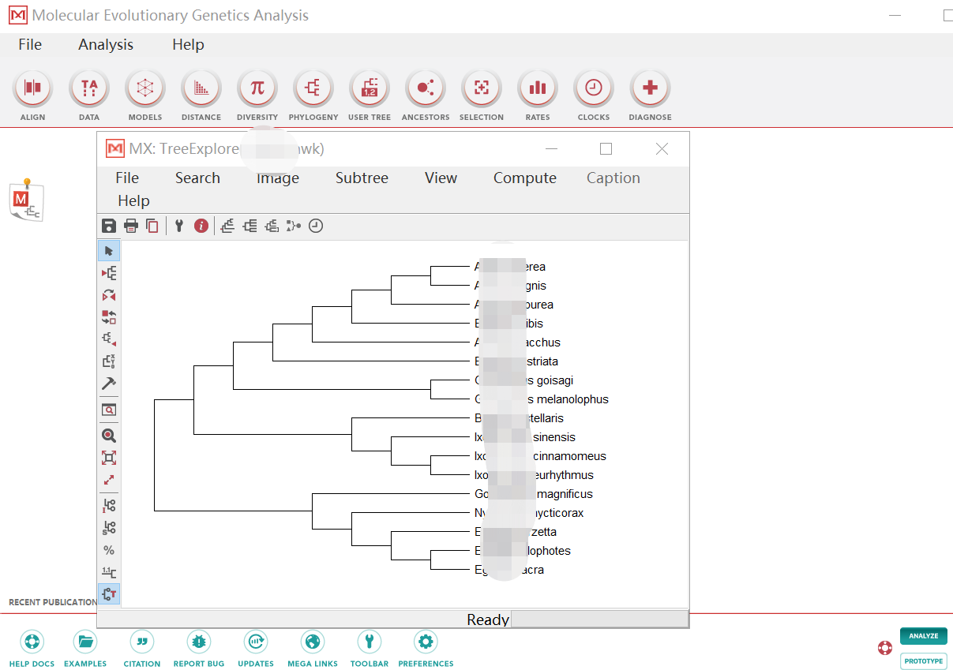
Task: Click the magnifier zoom tool in the side toolbar
Action: (109, 435)
